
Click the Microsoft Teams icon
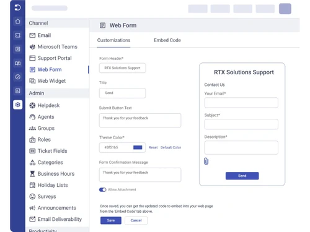pos(32,47)
